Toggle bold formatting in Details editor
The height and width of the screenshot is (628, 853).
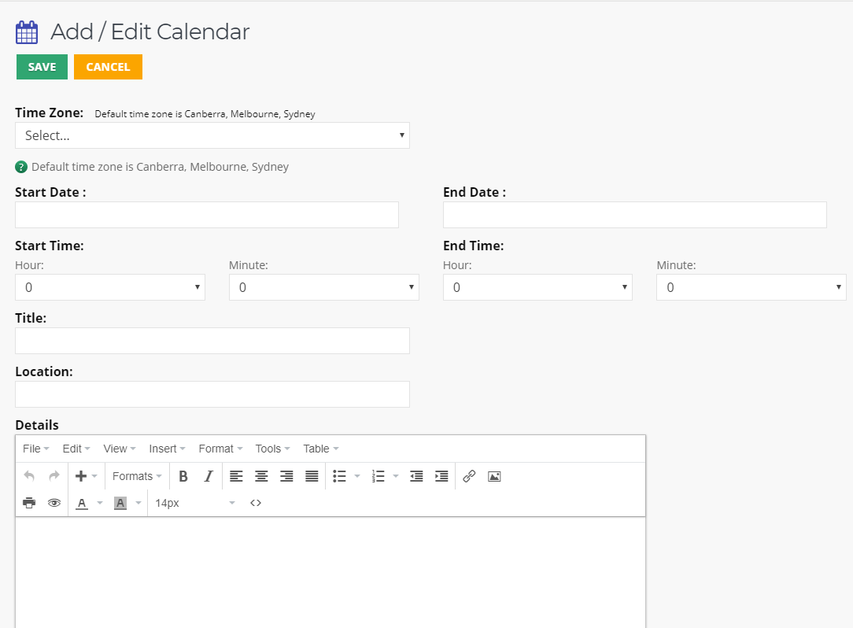tap(183, 476)
